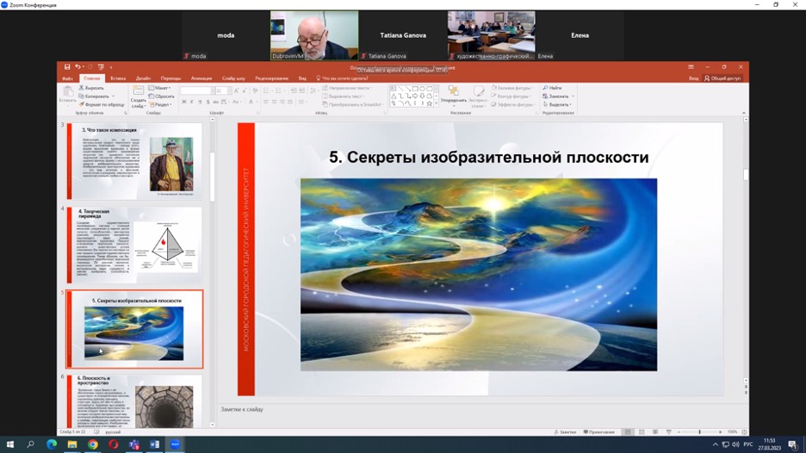Click the Arrange (Упорядочить) icon
This screenshot has height=453, width=806.
tap(453, 93)
